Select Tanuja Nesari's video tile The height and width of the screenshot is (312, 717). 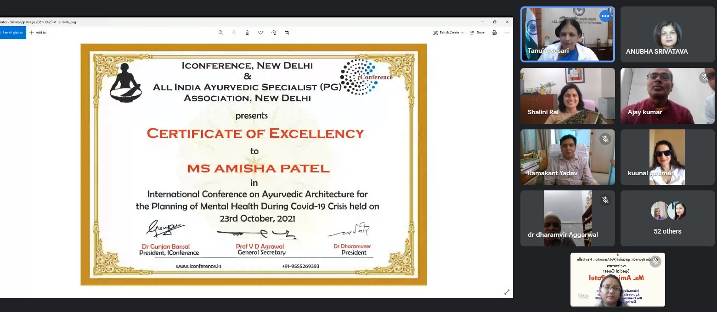(x=567, y=34)
